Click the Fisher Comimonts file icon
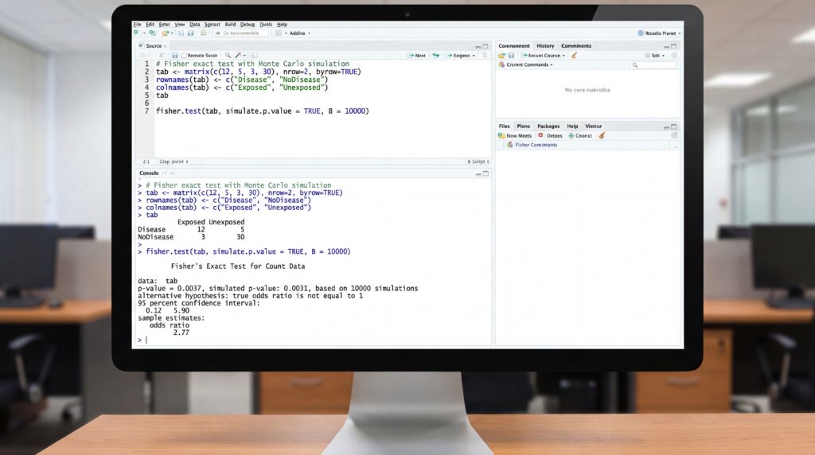The height and width of the screenshot is (455, 815). tap(510, 145)
